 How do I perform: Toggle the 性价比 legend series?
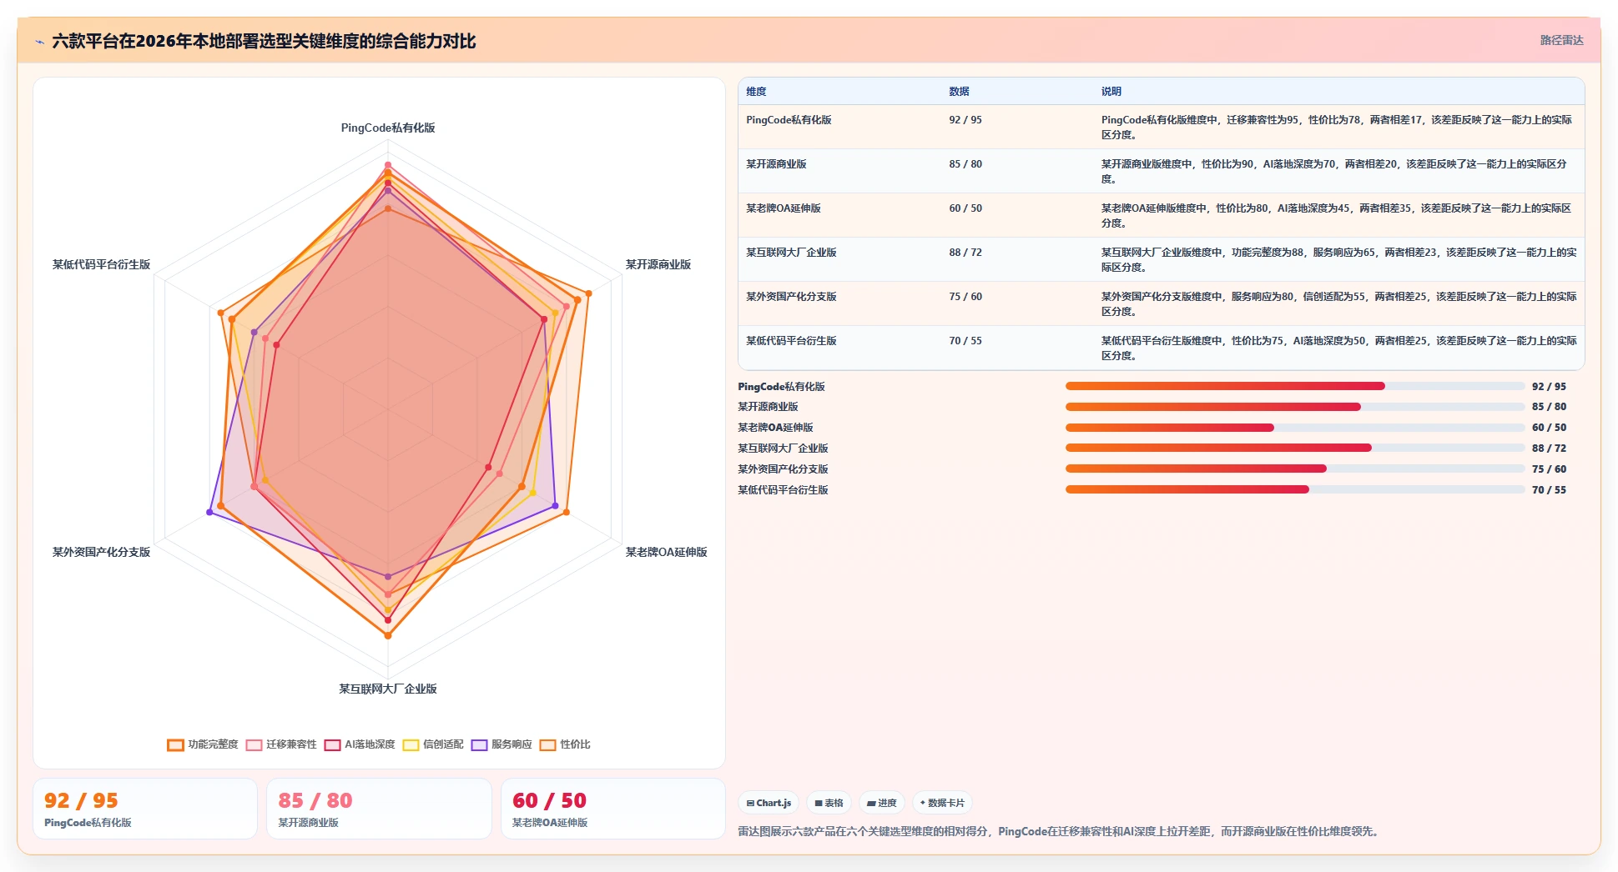click(565, 744)
